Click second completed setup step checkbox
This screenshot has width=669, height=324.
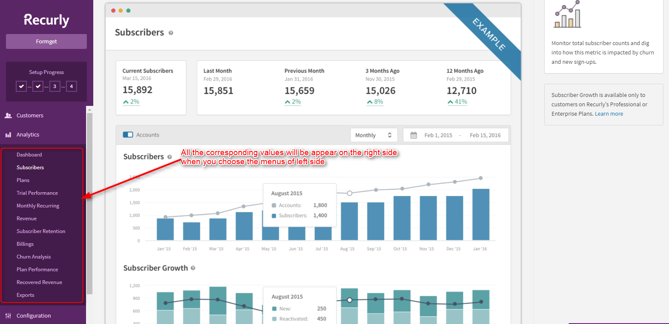tap(38, 86)
